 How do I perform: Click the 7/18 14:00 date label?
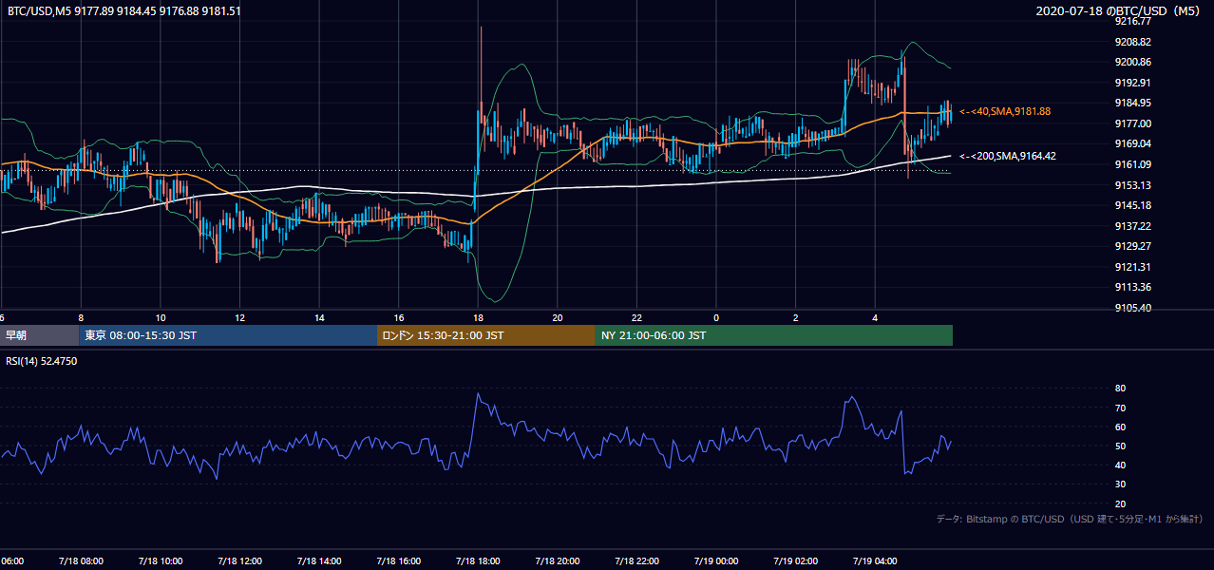319,561
